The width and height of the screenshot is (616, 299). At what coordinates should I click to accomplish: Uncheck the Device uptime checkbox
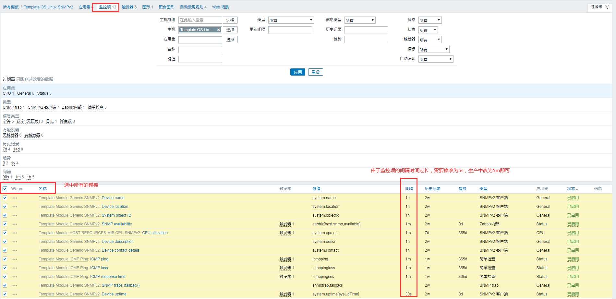click(x=5, y=294)
